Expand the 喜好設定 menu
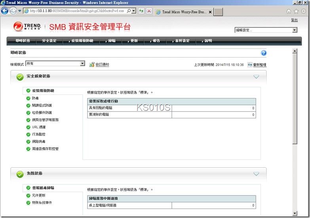310x218 pixels. 181,41
